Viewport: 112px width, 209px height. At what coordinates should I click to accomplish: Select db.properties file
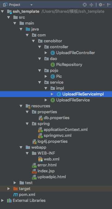pos(56,118)
